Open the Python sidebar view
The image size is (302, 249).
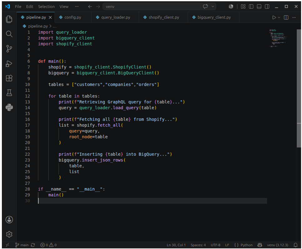(x=9, y=107)
